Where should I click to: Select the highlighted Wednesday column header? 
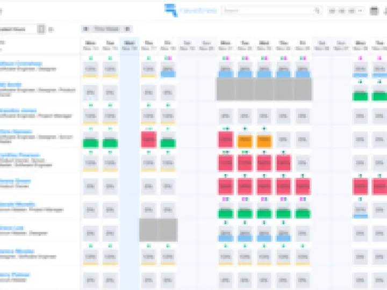(x=129, y=46)
